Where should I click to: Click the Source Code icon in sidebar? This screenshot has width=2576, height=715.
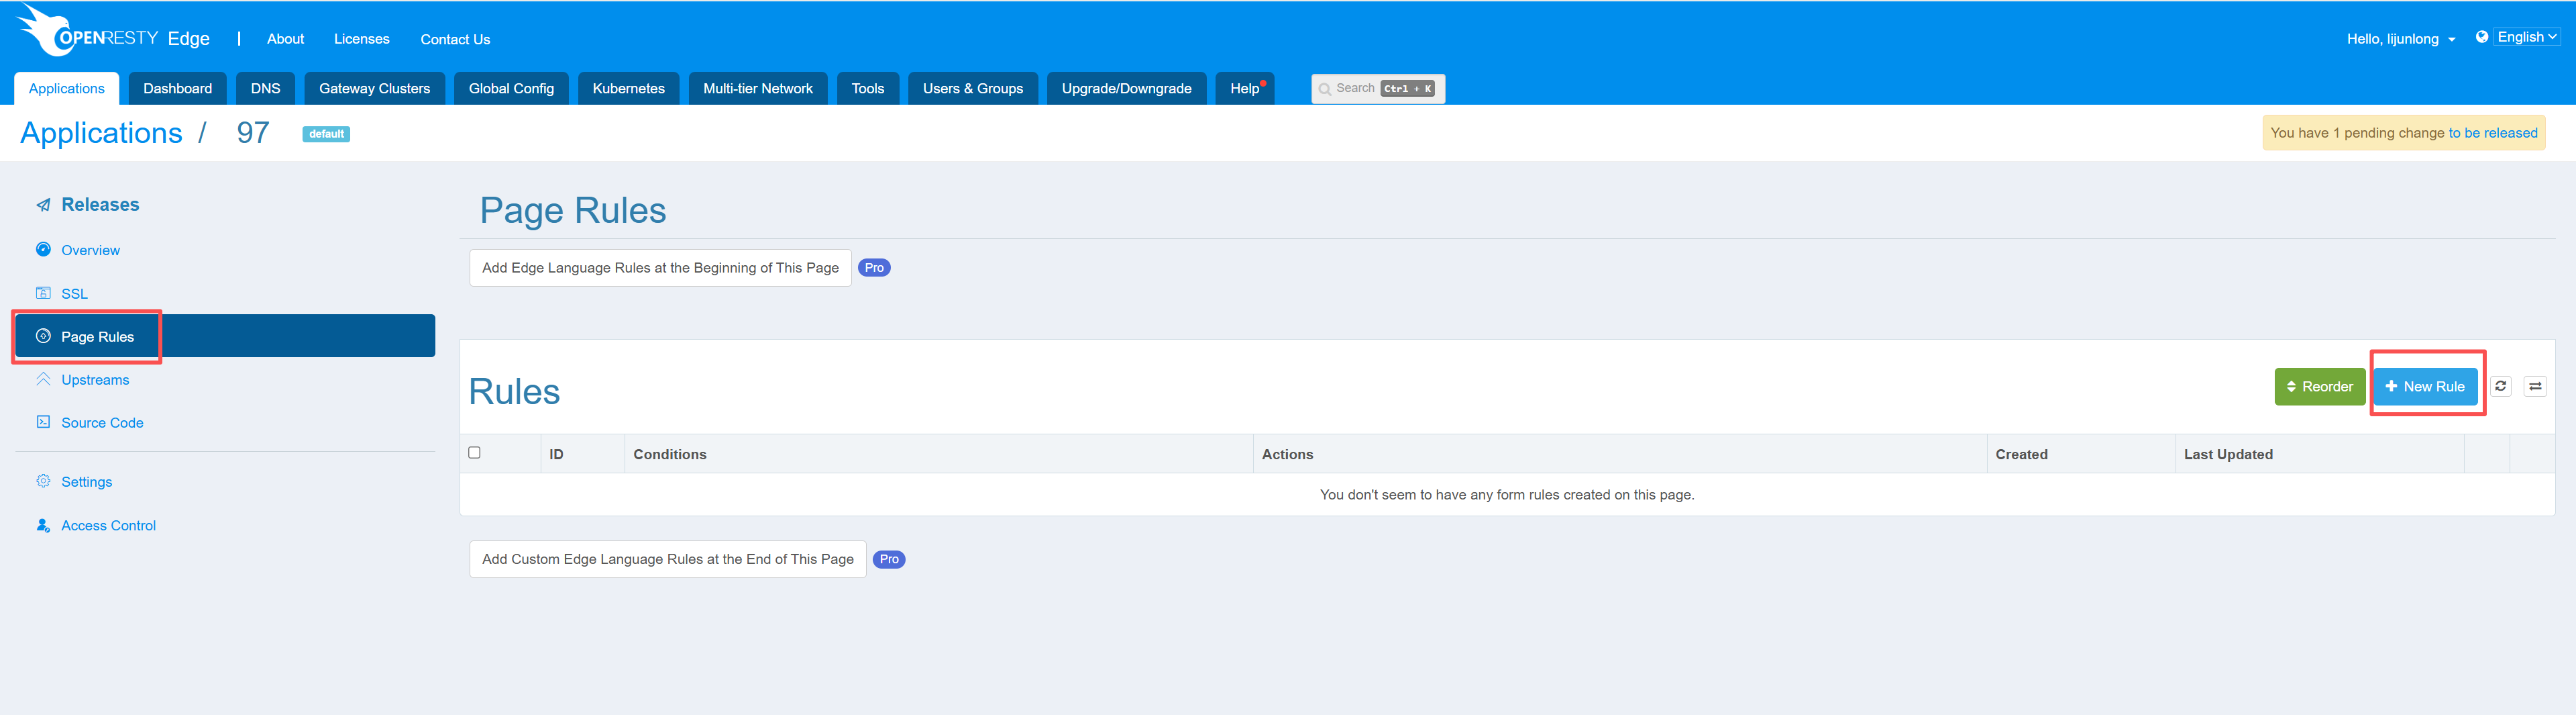[x=43, y=422]
